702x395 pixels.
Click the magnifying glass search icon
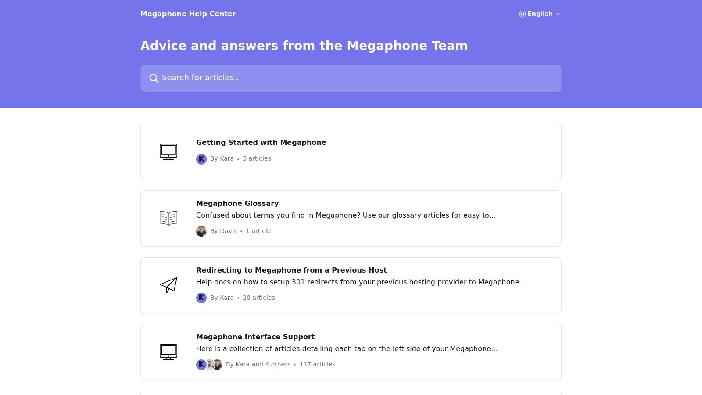[x=154, y=78]
